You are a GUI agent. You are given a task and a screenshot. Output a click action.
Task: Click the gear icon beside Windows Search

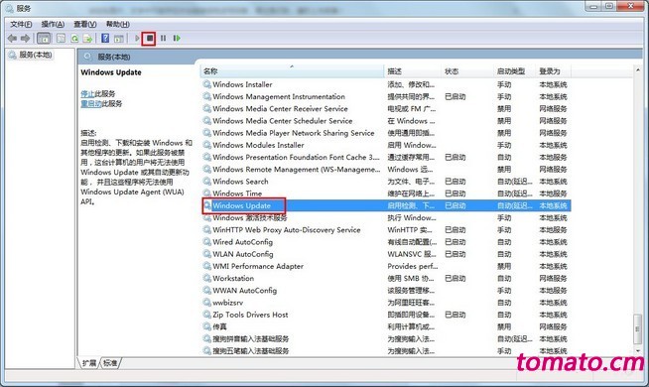coord(206,182)
